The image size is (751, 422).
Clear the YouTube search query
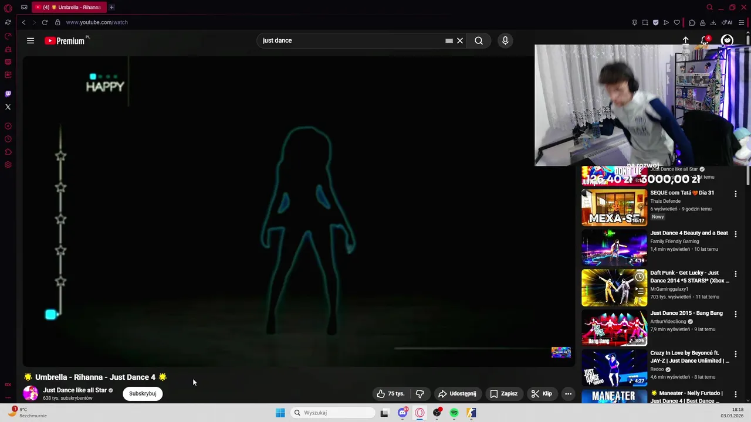tap(460, 40)
